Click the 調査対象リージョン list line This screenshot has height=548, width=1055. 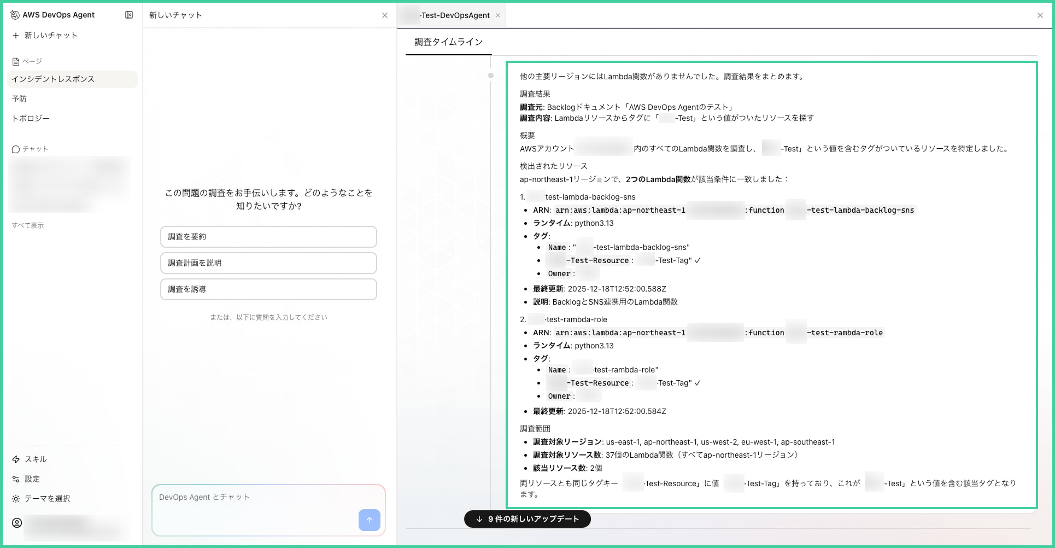684,442
